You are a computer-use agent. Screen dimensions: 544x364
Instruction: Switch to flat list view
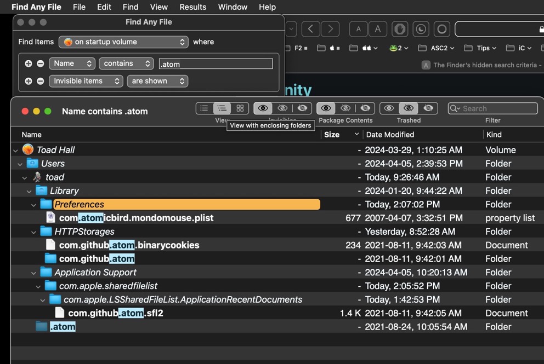tap(204, 108)
